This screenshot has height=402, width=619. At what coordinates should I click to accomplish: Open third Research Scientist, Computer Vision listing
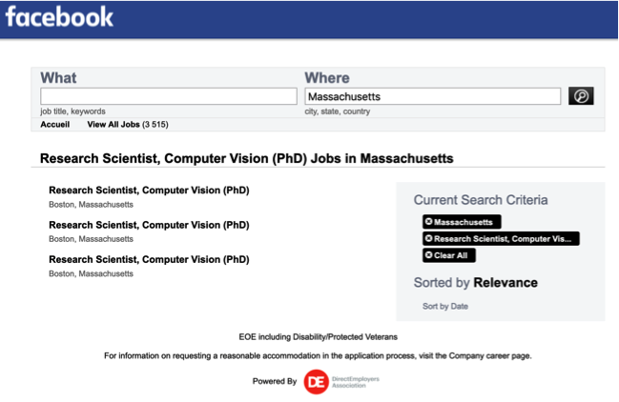coord(149,260)
